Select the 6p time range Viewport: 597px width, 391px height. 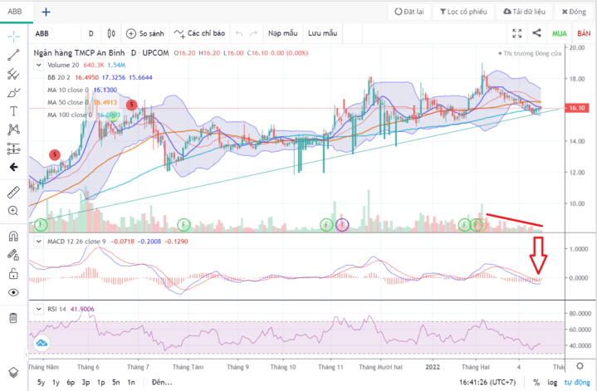click(x=71, y=382)
